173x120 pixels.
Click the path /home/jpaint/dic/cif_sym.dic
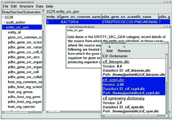point(135,111)
